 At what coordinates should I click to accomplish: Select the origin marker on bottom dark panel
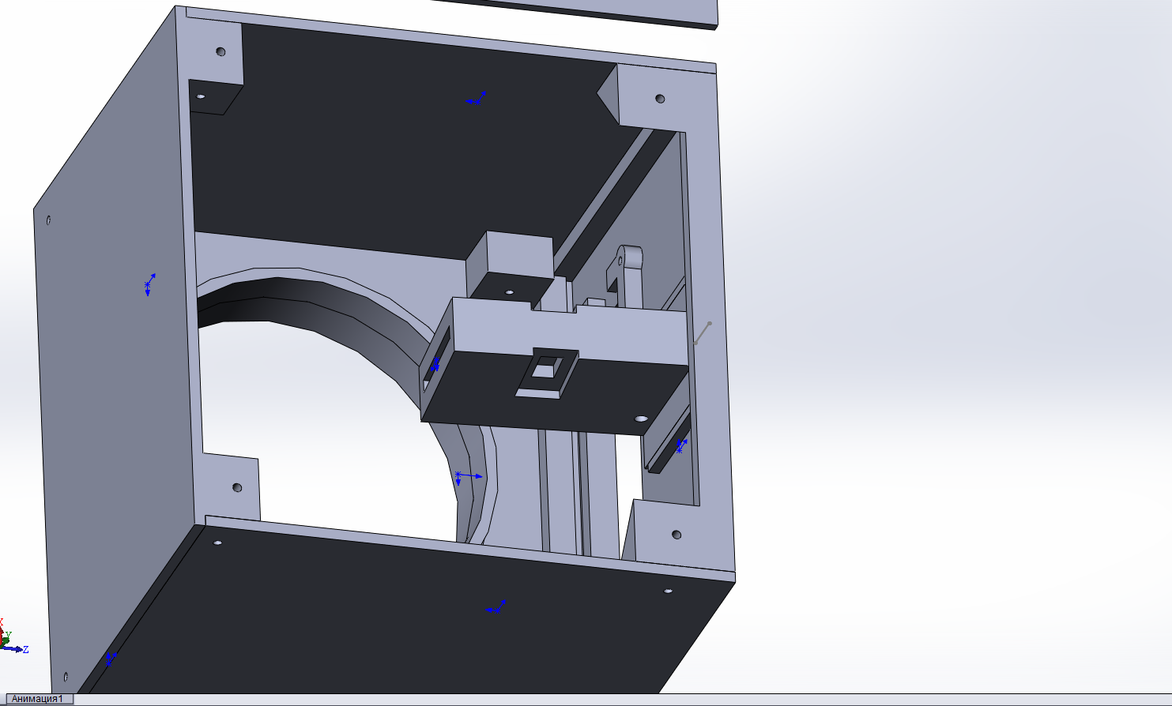(x=496, y=607)
